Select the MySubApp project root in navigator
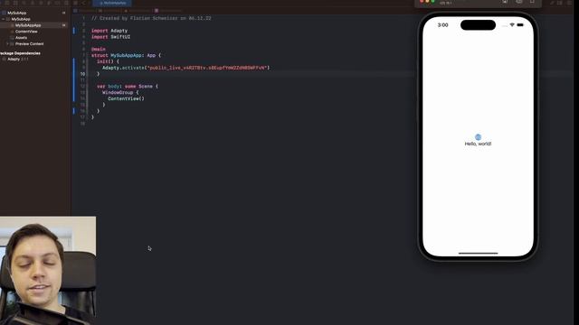This screenshot has height=325, width=579. (16, 13)
